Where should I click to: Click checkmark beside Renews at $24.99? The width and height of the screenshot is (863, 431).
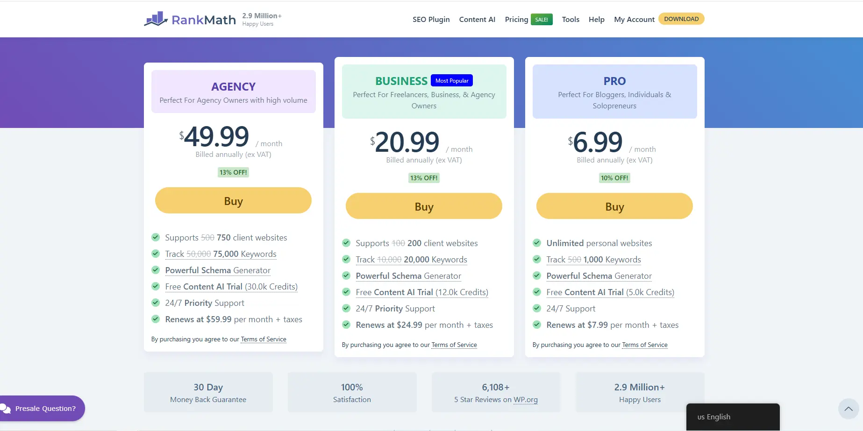coord(346,325)
